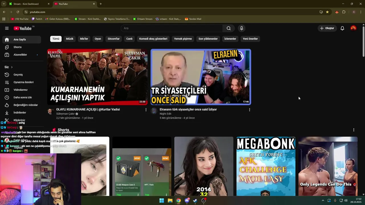Start voice search with microphone icon
Viewport: 365px width, 205px height.
click(242, 28)
